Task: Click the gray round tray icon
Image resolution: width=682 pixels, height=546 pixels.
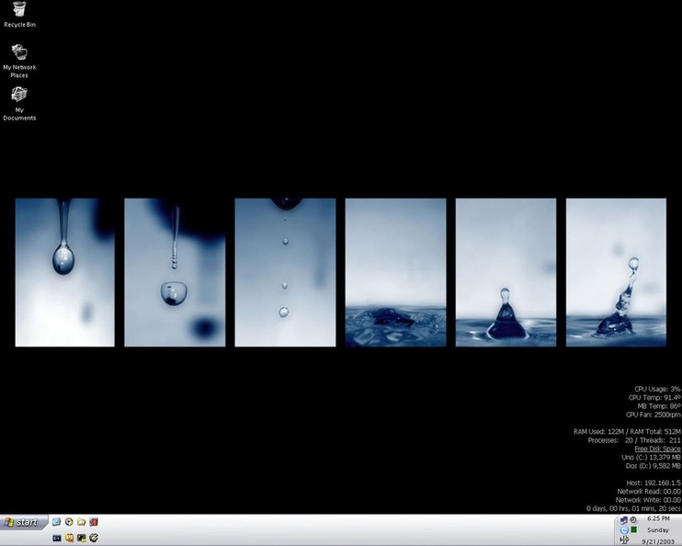Action: (x=633, y=520)
